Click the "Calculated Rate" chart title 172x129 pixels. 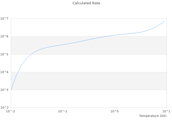(86, 3)
